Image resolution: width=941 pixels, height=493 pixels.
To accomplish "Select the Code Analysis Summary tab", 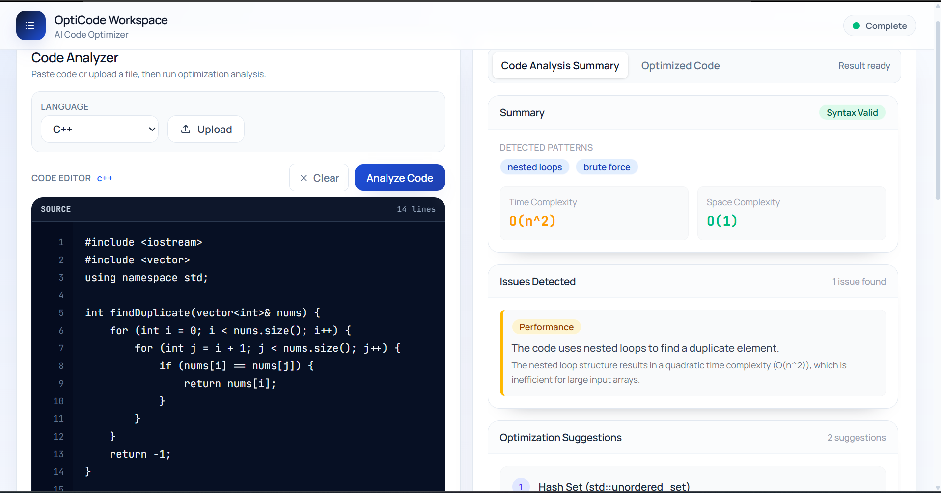I will (x=560, y=66).
